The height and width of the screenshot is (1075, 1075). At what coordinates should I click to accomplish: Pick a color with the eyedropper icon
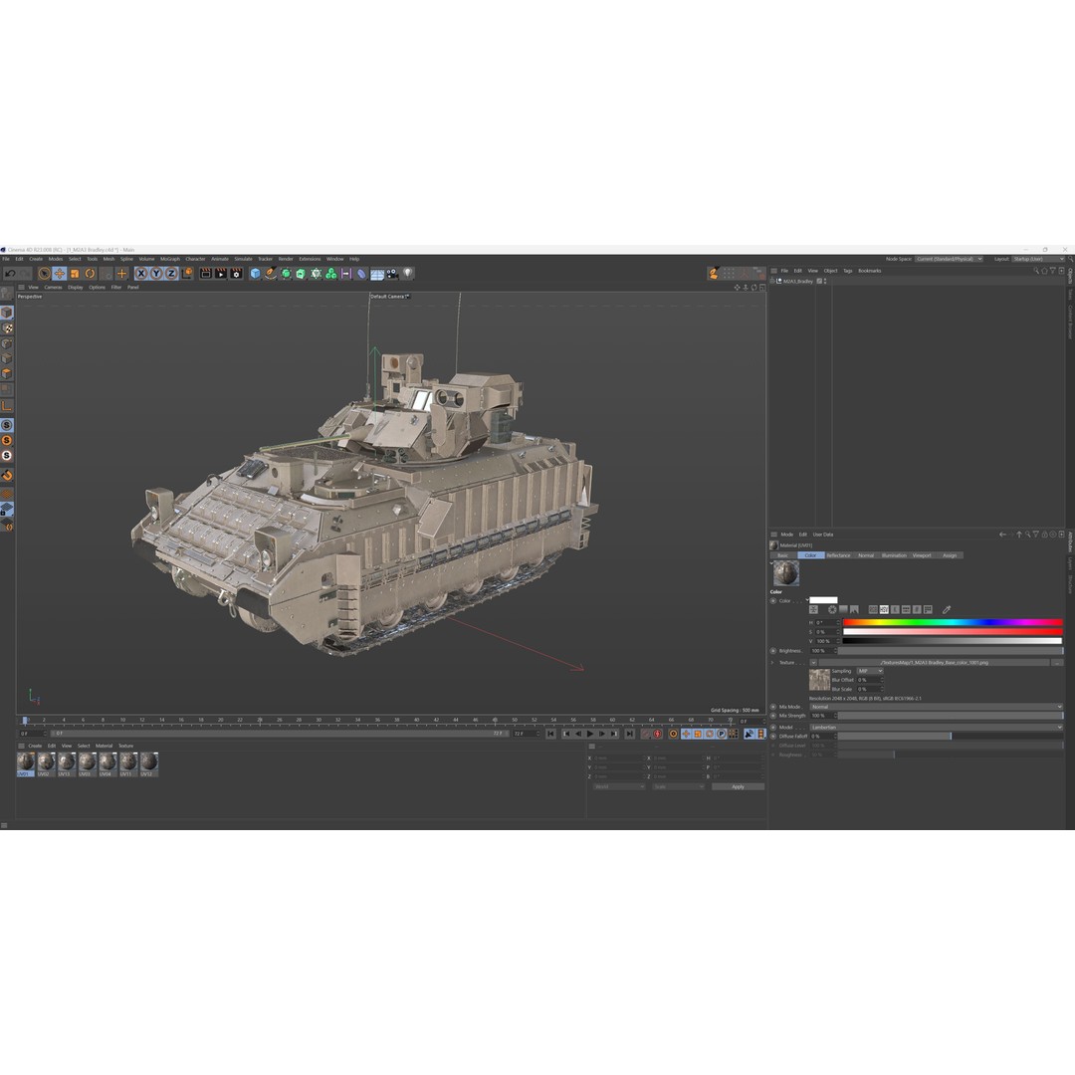coord(946,609)
